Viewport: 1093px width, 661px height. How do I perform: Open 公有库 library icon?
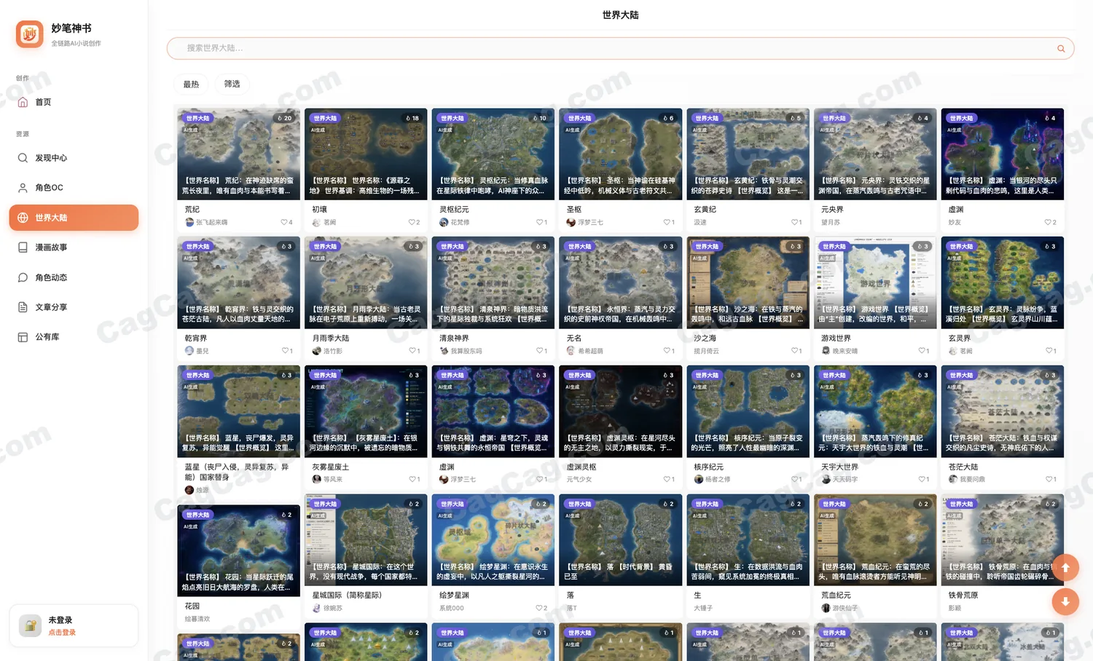(23, 337)
